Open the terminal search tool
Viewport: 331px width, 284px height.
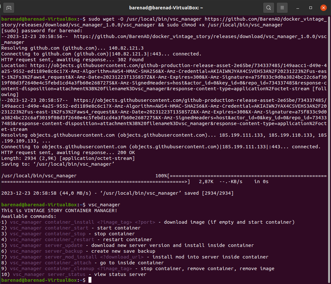(x=268, y=7)
